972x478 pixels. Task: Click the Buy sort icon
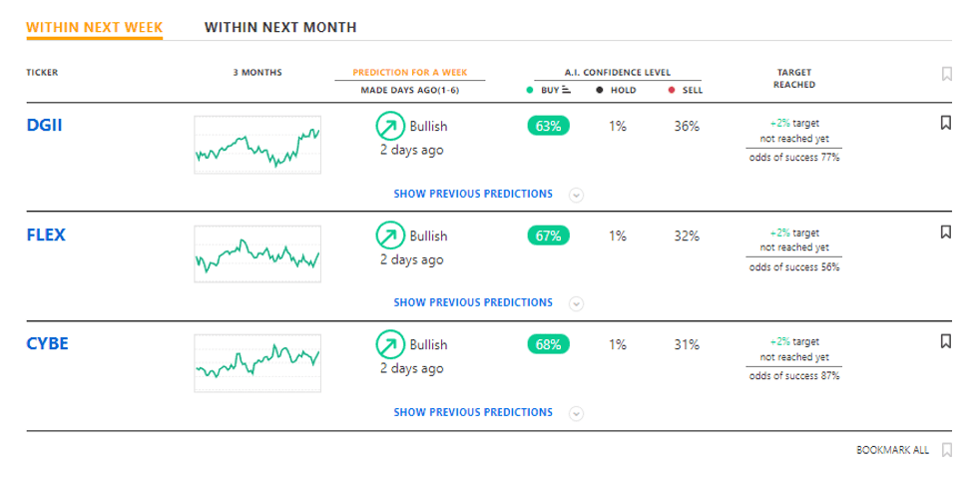566,91
